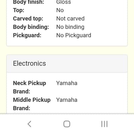The height and width of the screenshot is (134, 134).
Task: Tap the Android back navigation icon
Action: click(x=29, y=124)
